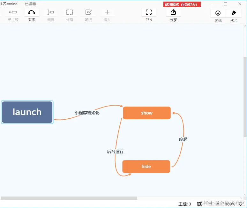The image size is (247, 208).
Task: Insert a 概要 summary bracket
Action: pyautogui.click(x=50, y=15)
